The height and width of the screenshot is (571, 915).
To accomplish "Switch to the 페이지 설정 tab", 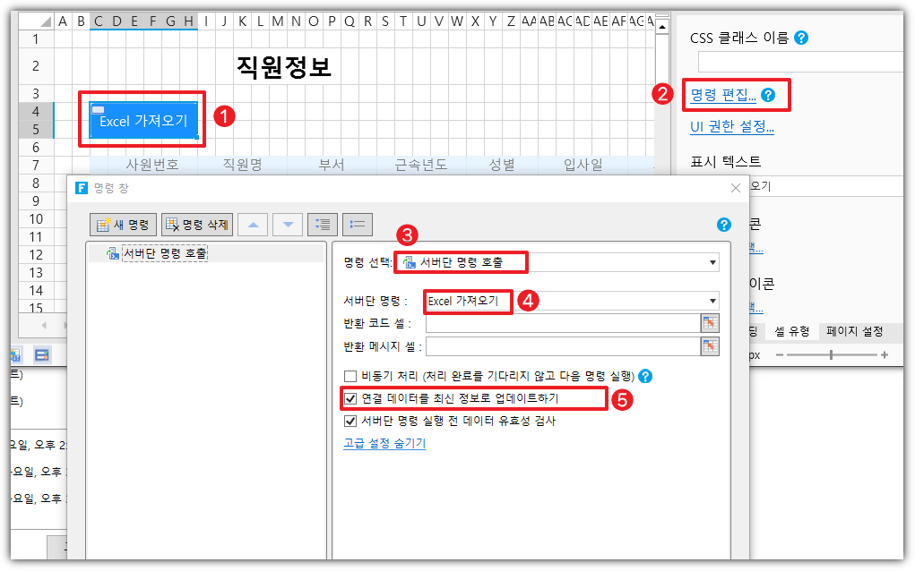I will coord(853,331).
